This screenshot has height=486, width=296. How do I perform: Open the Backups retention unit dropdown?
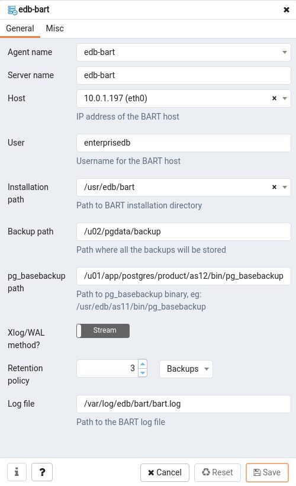tap(186, 369)
